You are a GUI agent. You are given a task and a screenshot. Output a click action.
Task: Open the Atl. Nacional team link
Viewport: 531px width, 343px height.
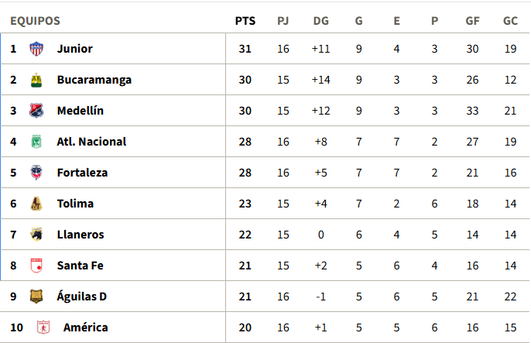pos(91,142)
